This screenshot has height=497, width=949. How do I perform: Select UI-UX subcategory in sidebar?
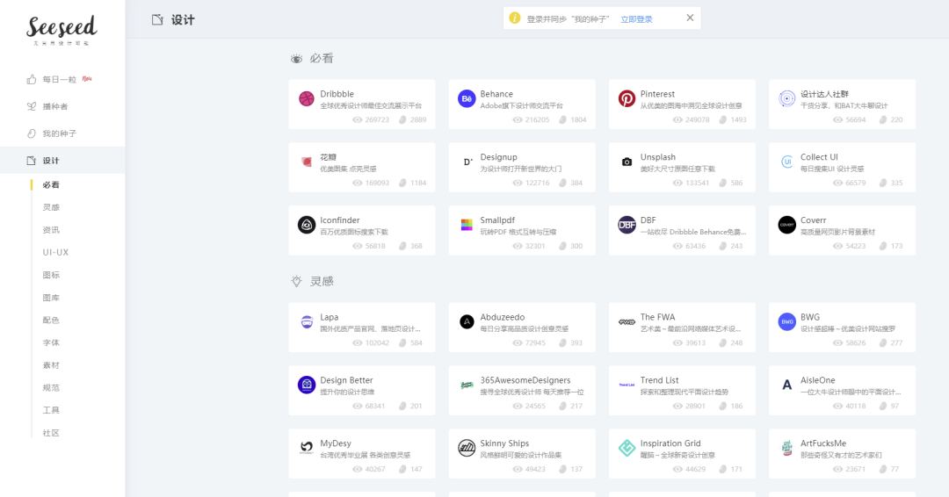(x=55, y=252)
